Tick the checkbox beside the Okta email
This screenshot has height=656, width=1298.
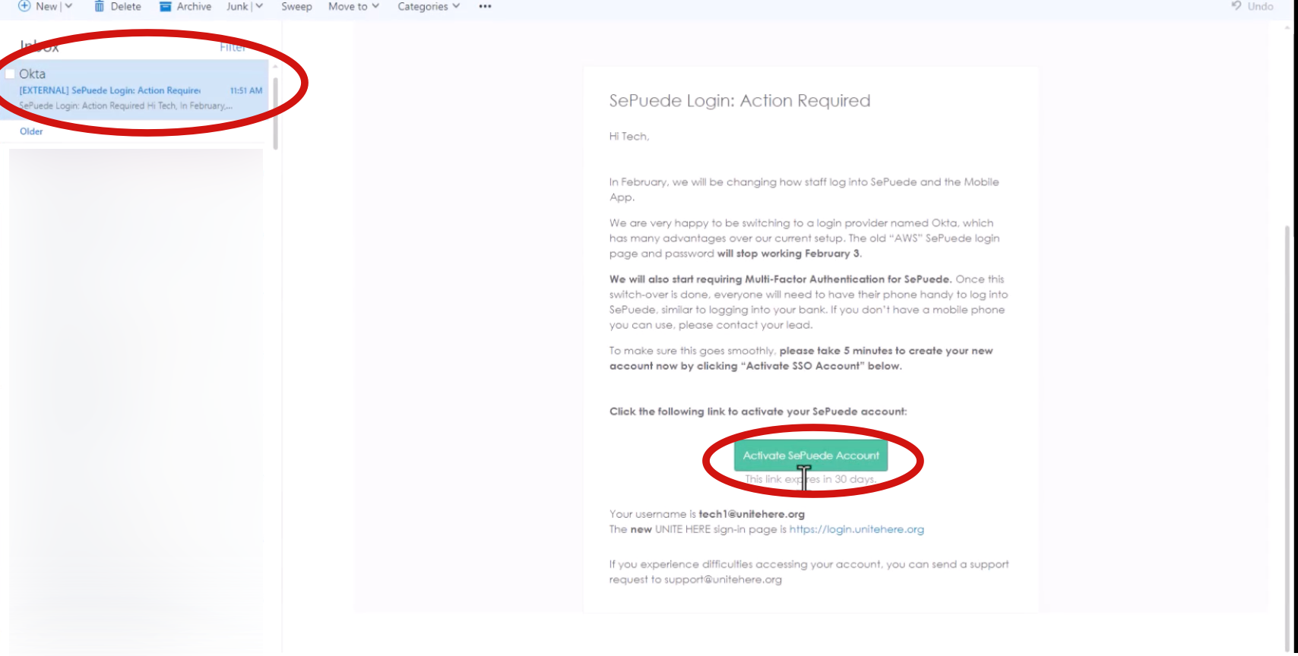point(11,74)
